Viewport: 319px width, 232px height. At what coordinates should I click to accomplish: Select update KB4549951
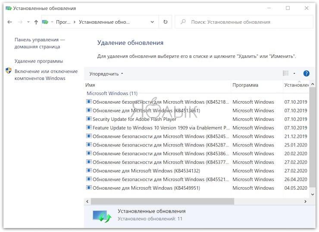click(x=197, y=188)
